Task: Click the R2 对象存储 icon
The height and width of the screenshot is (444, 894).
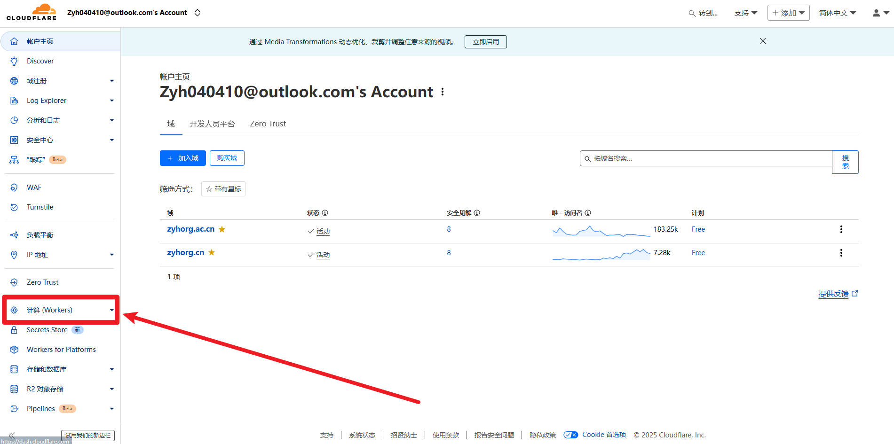Action: point(14,389)
